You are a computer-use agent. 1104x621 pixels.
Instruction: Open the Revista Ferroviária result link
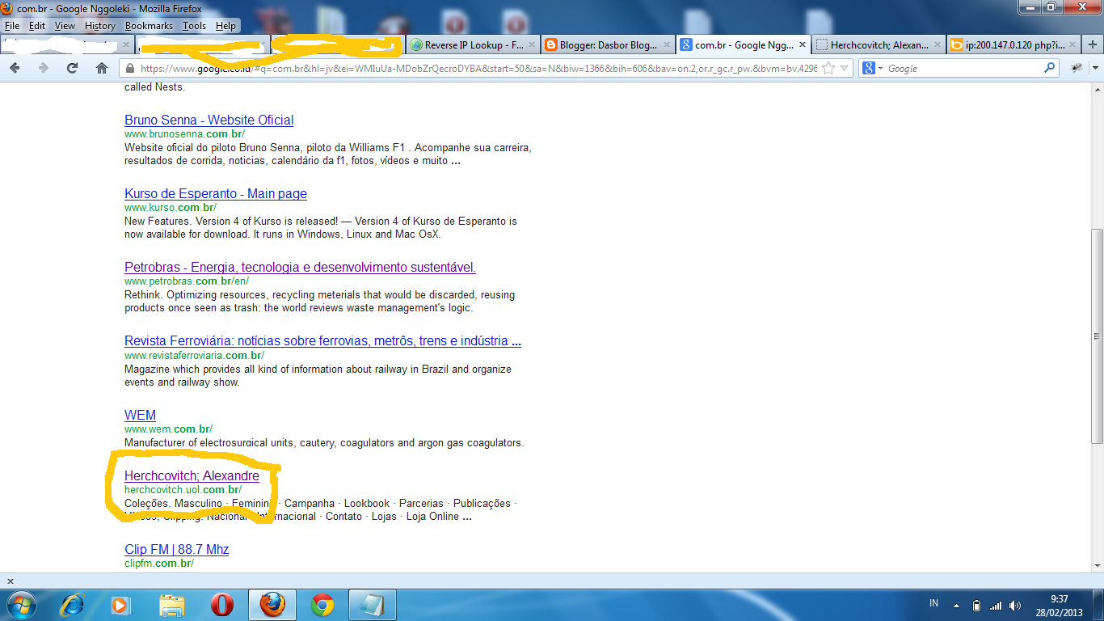(x=322, y=340)
